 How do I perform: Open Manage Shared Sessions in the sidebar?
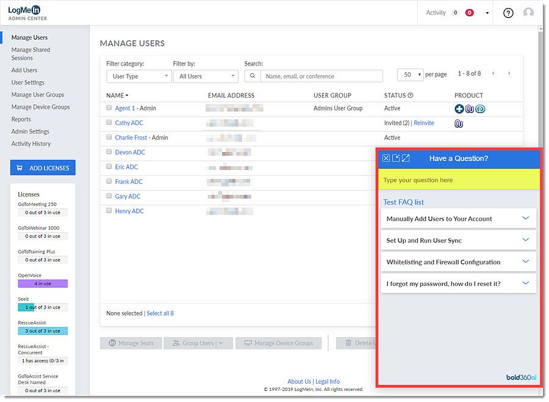[30, 54]
